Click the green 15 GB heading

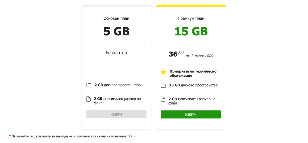point(191,31)
